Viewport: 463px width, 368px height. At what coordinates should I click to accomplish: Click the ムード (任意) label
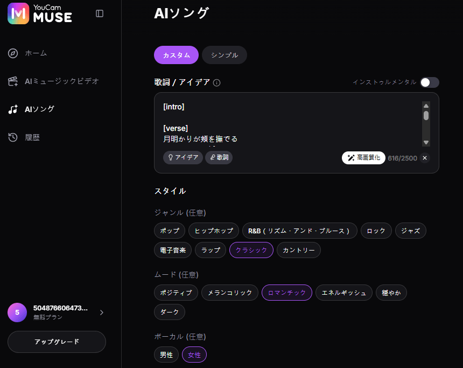click(176, 275)
